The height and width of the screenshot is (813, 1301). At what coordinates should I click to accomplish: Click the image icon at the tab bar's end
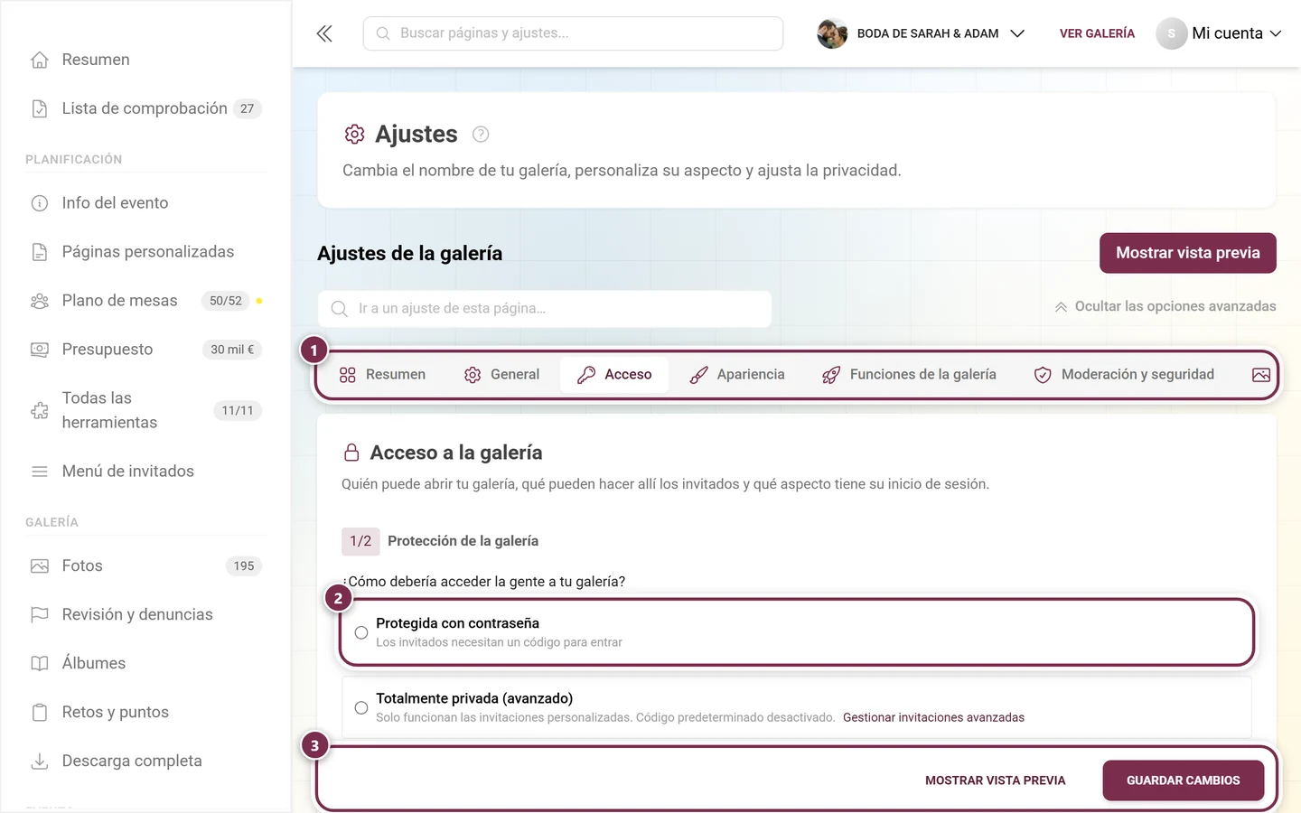click(x=1261, y=375)
